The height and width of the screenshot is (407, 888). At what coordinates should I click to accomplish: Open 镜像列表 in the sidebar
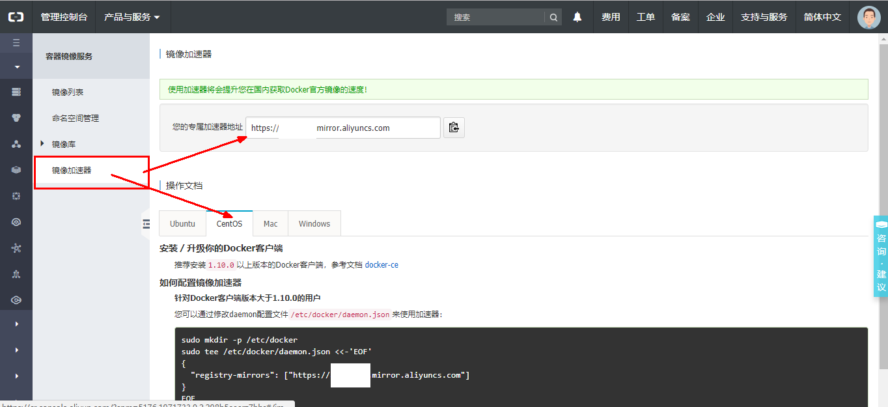68,92
